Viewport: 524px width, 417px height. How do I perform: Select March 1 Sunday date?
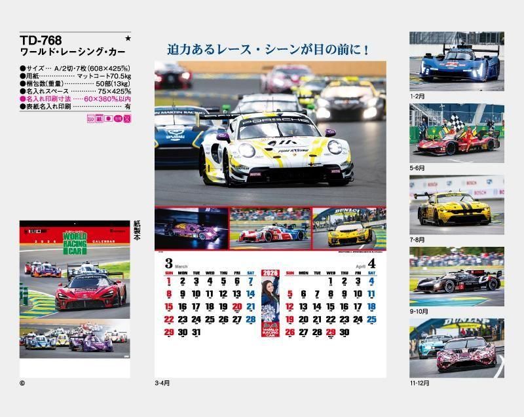169,281
